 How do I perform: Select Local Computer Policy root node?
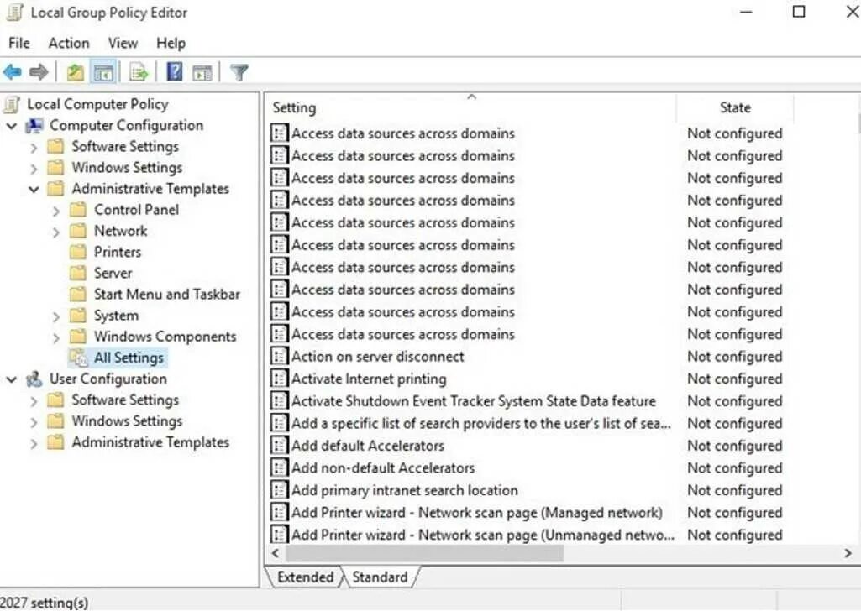click(97, 104)
